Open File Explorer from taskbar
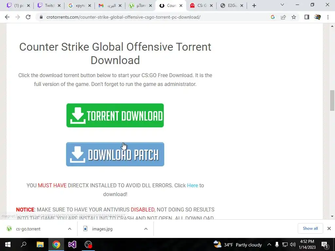The height and width of the screenshot is (251, 335). (x=40, y=244)
